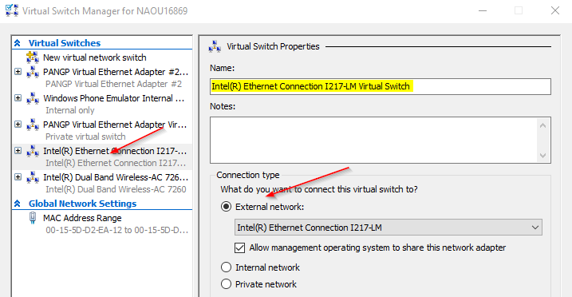Click the PANGP Virtual Ethernet Adapter Vir... switch icon

coord(33,125)
